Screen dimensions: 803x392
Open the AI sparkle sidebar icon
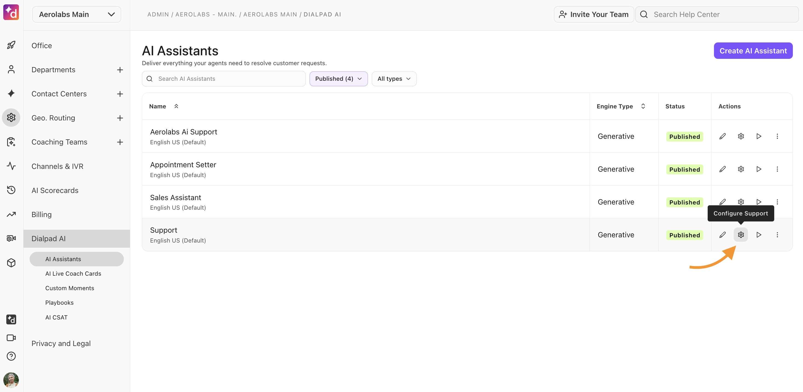coord(11,93)
